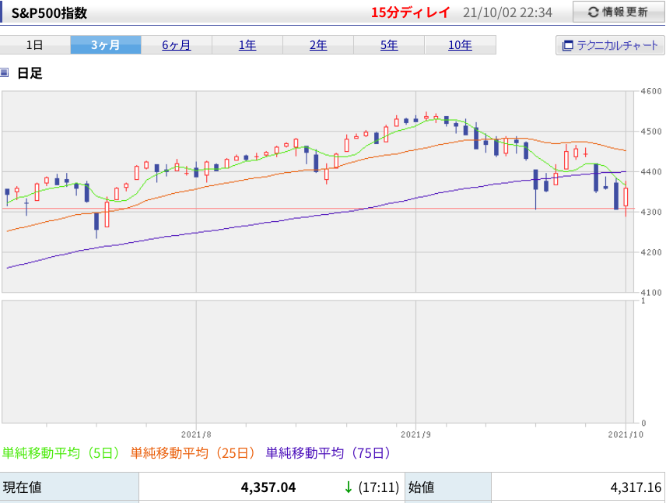Image resolution: width=666 pixels, height=503 pixels.
Task: Select the 1日 chart period tab
Action: (x=35, y=45)
